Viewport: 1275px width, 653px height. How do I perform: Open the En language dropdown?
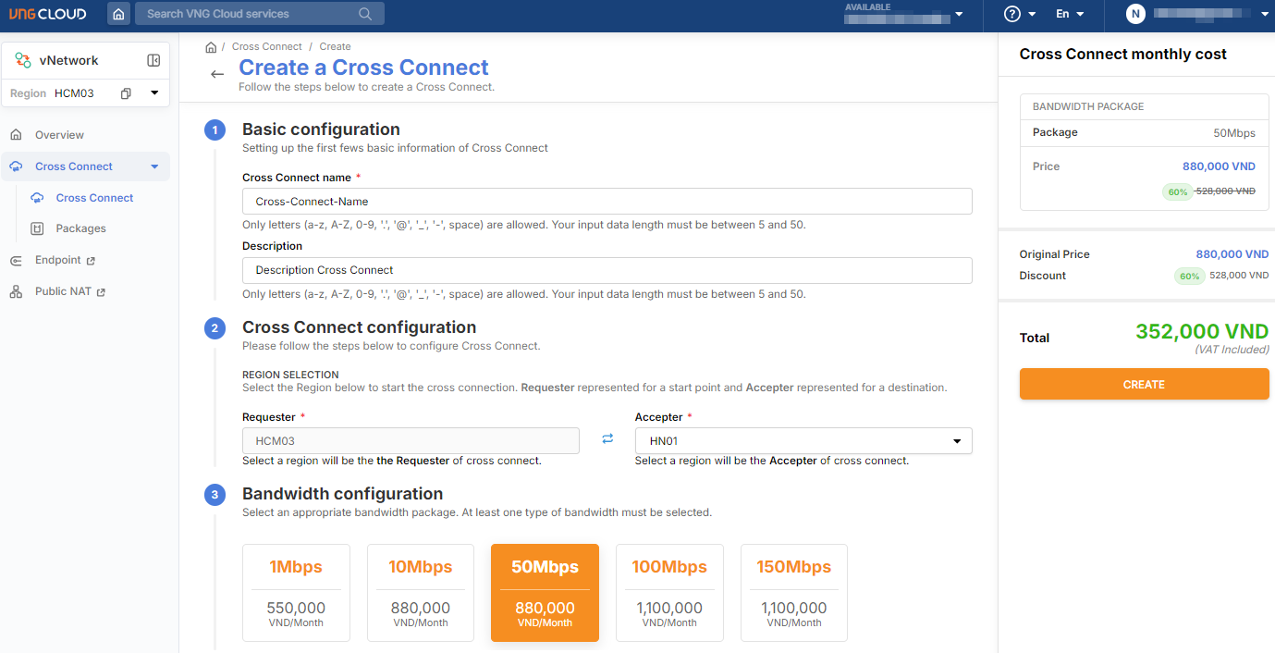1069,14
